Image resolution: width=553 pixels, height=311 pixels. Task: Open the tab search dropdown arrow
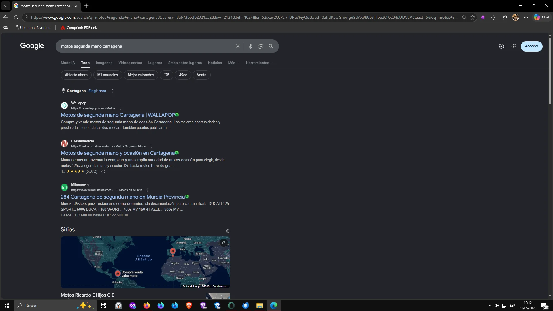tap(5, 6)
